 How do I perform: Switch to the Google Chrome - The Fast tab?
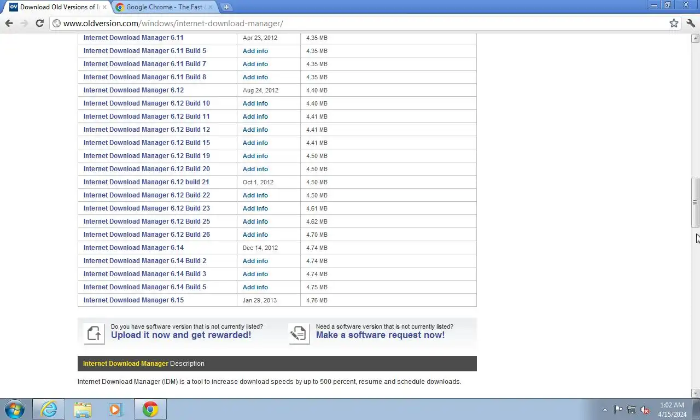[x=164, y=7]
